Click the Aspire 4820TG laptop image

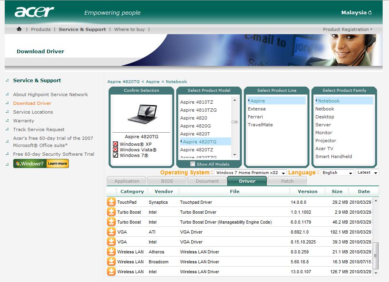click(x=143, y=114)
